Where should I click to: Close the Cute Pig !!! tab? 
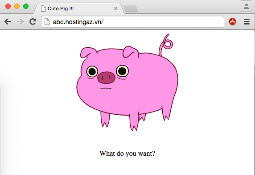116,8
